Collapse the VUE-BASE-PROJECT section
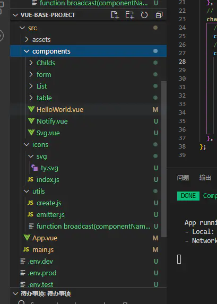 [15, 15]
